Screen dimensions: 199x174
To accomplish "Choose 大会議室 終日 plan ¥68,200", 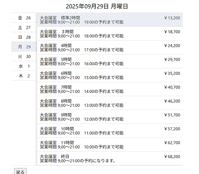I will pos(110,159).
